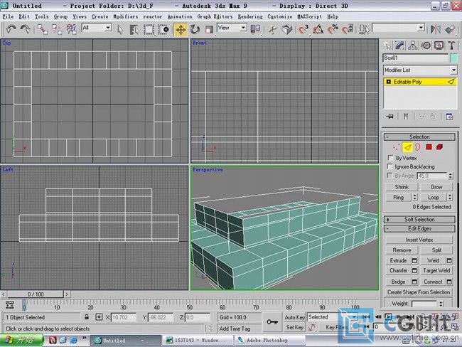Image resolution: width=462 pixels, height=347 pixels.
Task: Click the Insert Vertex button
Action: pyautogui.click(x=419, y=240)
